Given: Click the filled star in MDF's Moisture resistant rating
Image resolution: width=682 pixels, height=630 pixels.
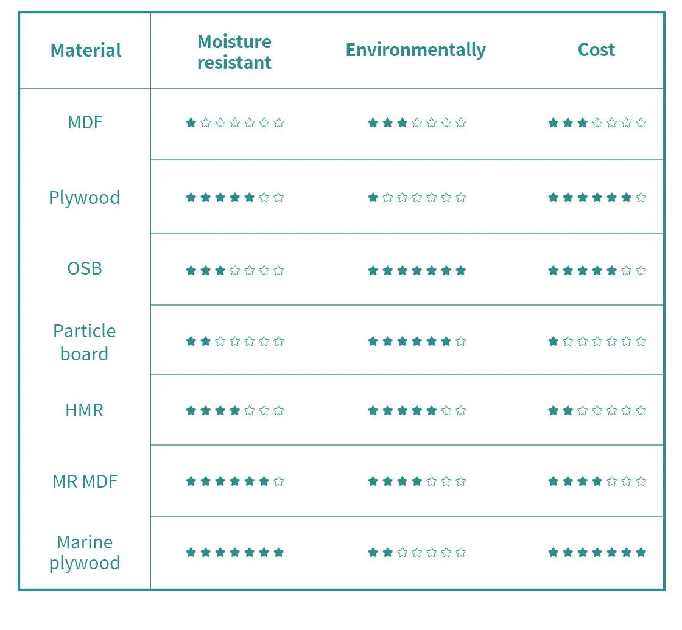Looking at the screenshot, I should [191, 123].
